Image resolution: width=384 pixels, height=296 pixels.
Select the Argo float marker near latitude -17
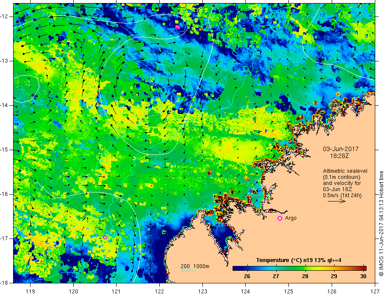105,237
